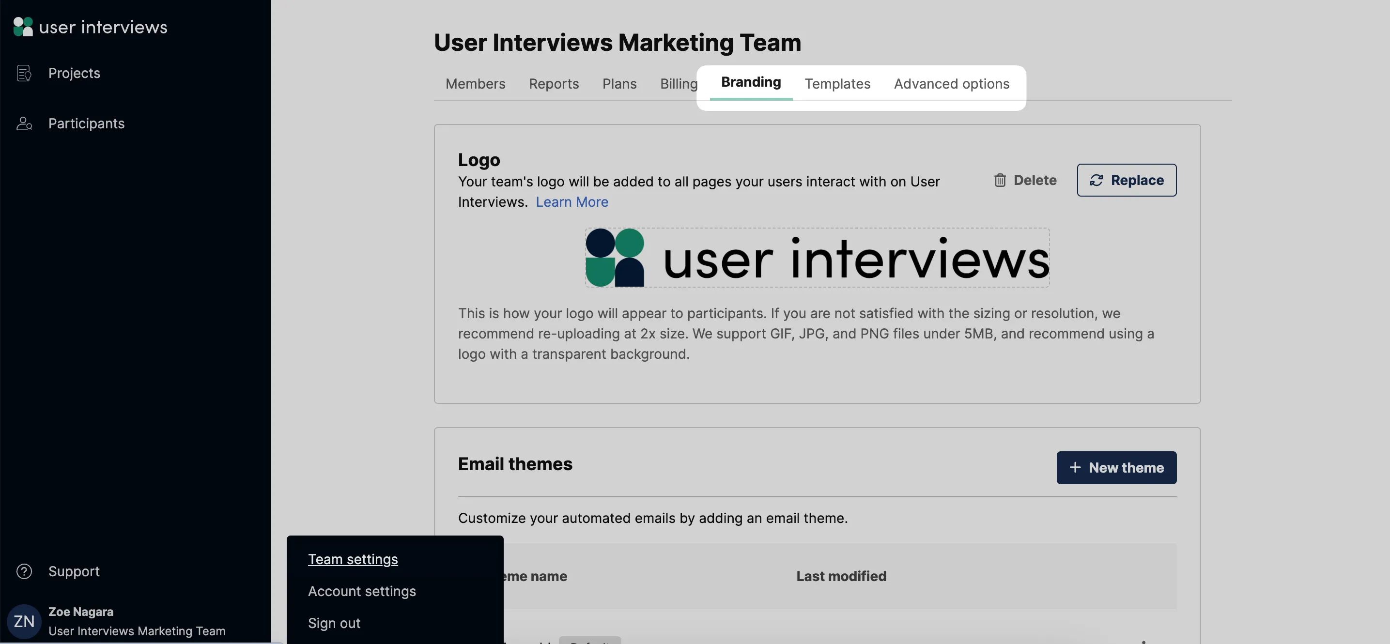Image resolution: width=1390 pixels, height=644 pixels.
Task: Click the Zoe Nagara account name
Action: pyautogui.click(x=81, y=612)
